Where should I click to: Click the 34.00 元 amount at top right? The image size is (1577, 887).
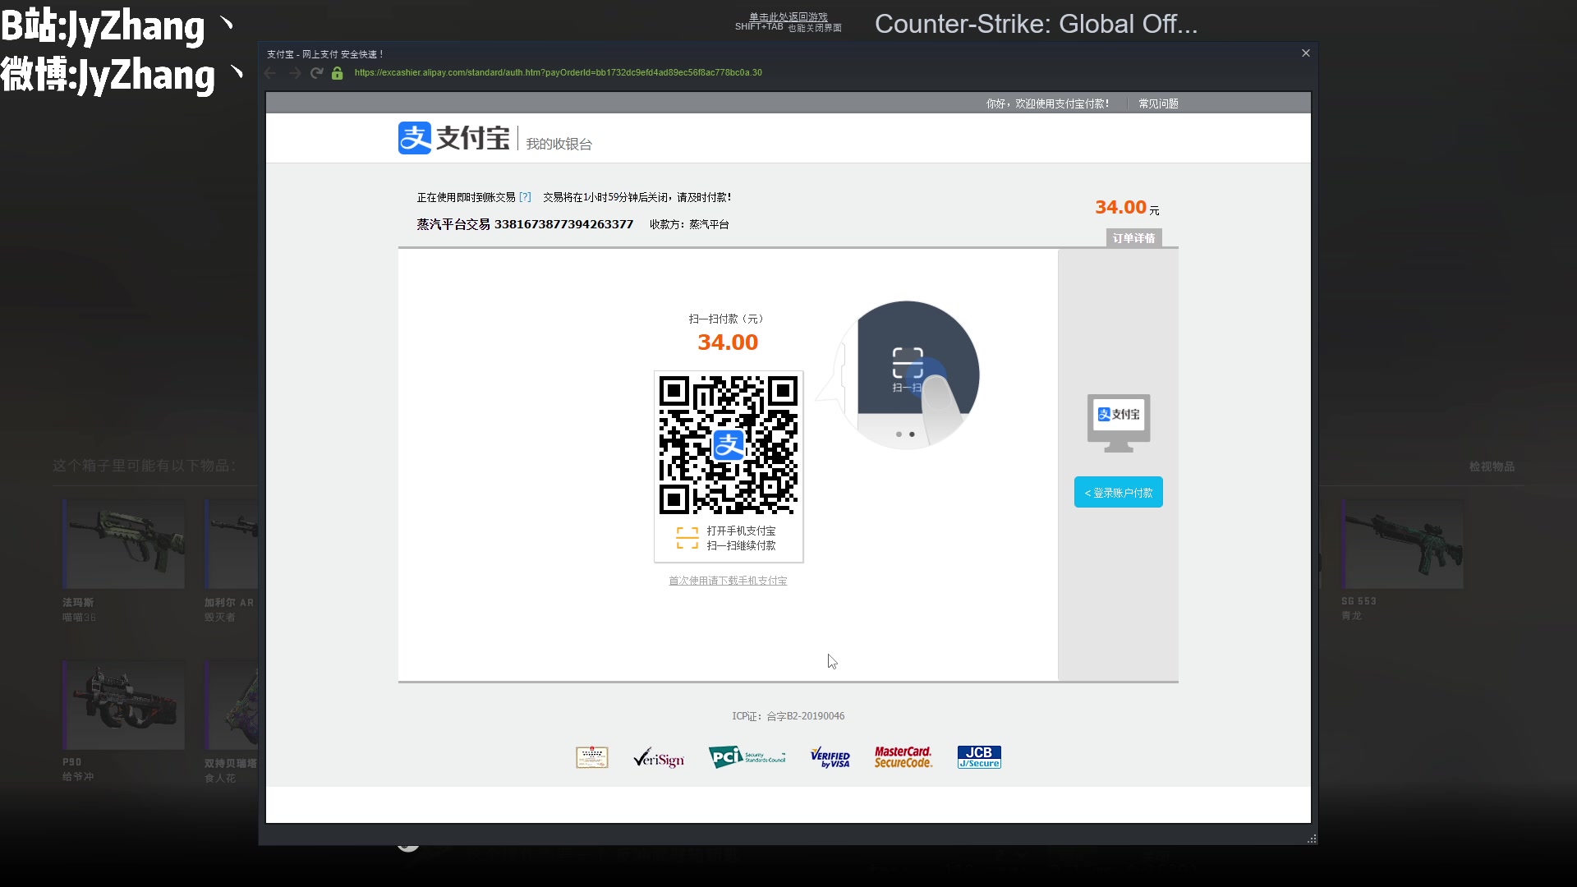coord(1127,208)
